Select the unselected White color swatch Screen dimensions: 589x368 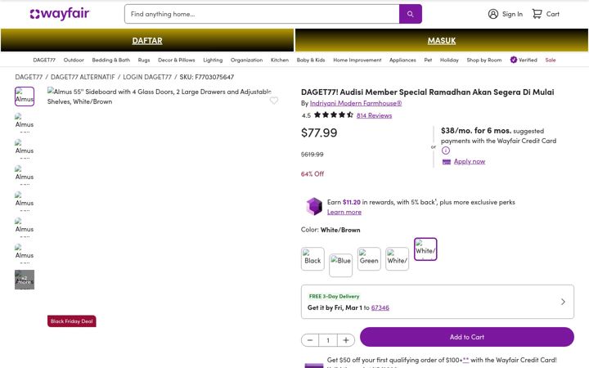coord(397,258)
